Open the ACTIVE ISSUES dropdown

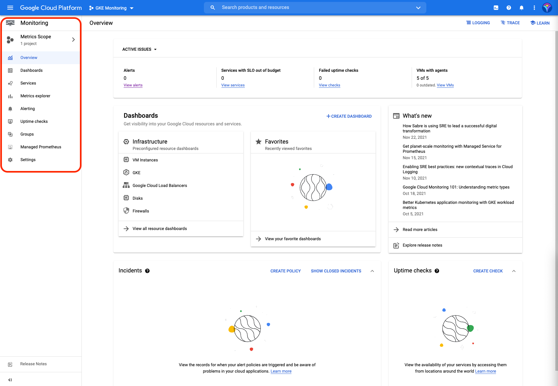coord(140,49)
